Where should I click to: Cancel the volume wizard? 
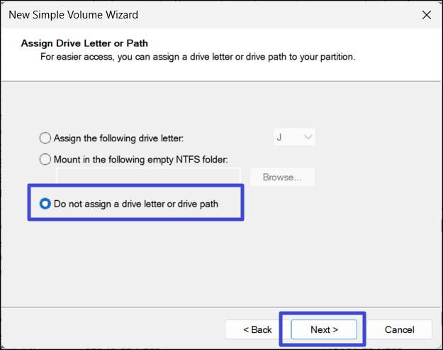[x=399, y=329]
